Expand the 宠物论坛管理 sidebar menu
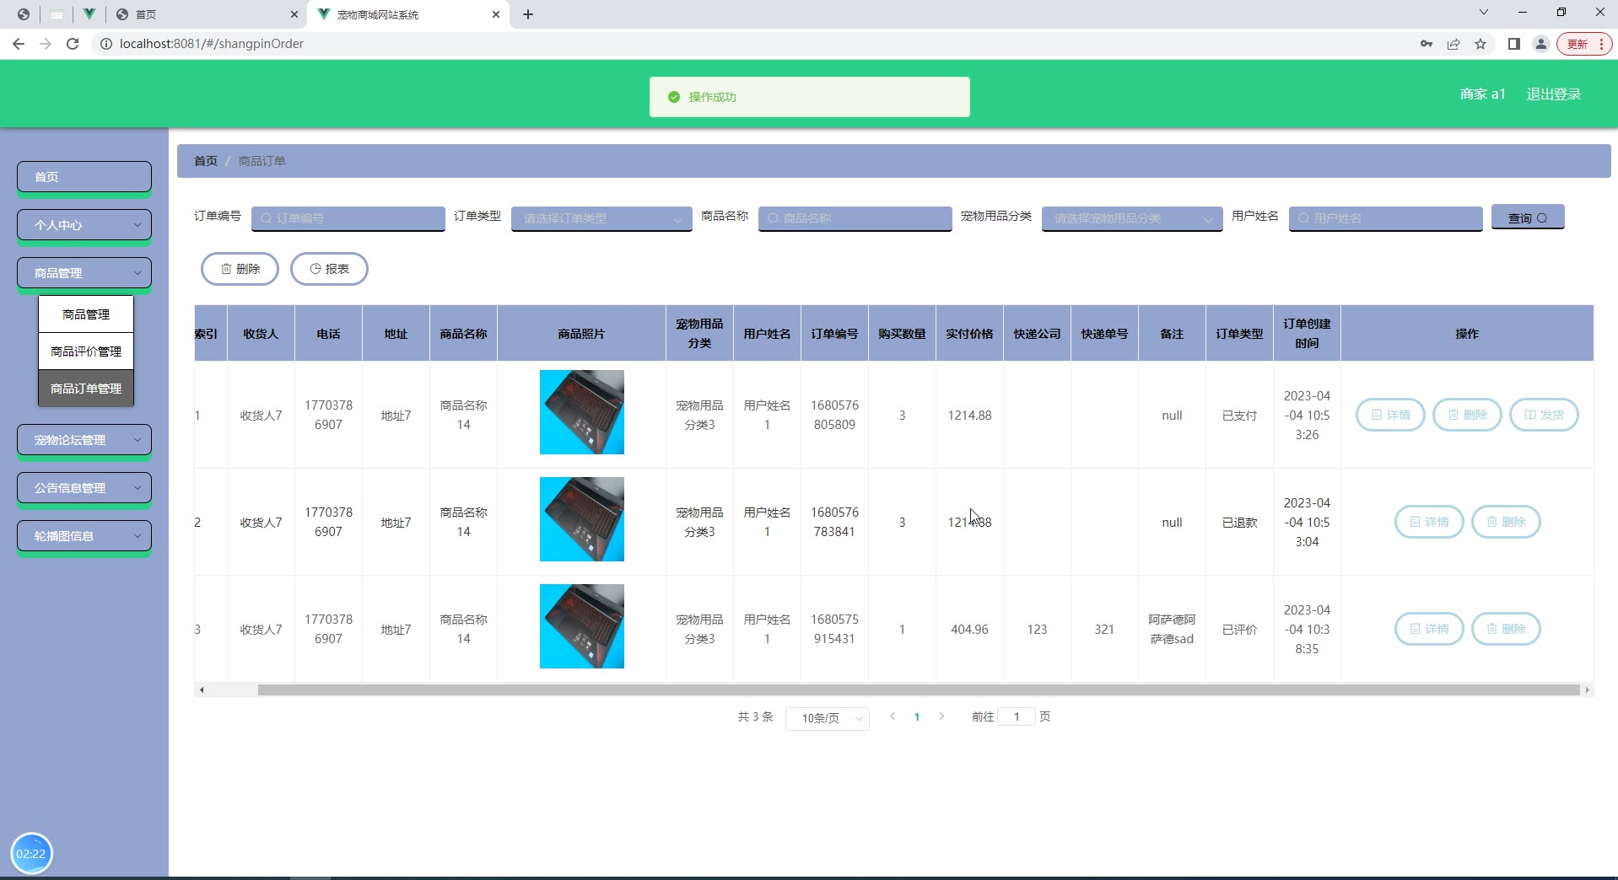 [84, 440]
